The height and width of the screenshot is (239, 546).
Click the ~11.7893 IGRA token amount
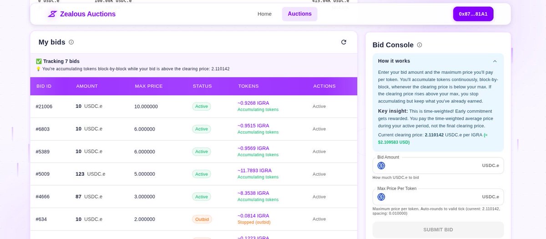(x=255, y=171)
